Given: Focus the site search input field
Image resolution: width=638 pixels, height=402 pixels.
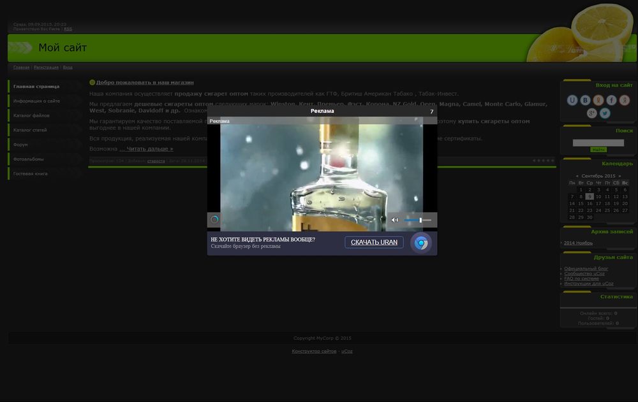Looking at the screenshot, I should pos(598,143).
